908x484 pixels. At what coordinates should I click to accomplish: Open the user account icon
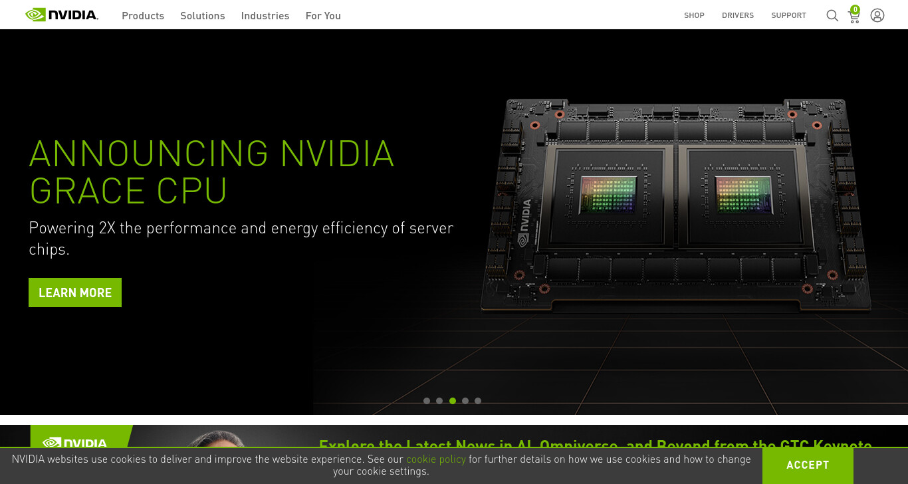877,15
